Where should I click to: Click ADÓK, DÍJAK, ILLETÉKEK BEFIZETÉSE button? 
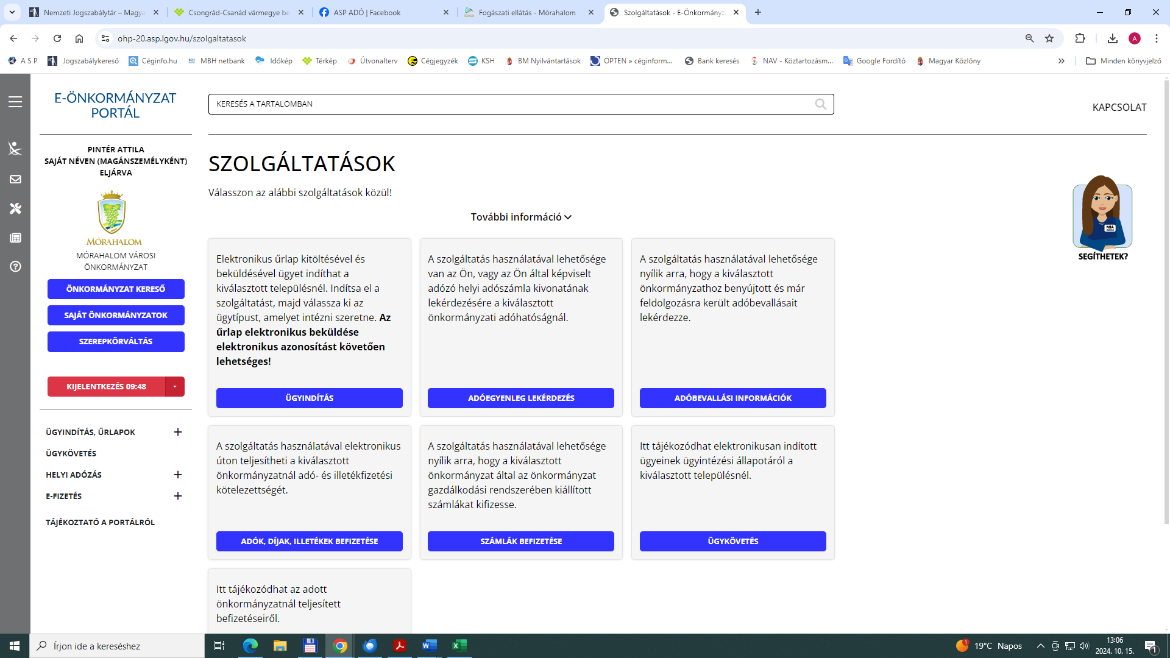[310, 541]
